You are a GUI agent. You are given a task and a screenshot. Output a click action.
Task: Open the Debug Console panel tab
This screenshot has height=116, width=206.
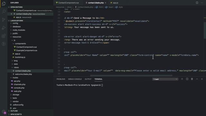tap(75, 79)
